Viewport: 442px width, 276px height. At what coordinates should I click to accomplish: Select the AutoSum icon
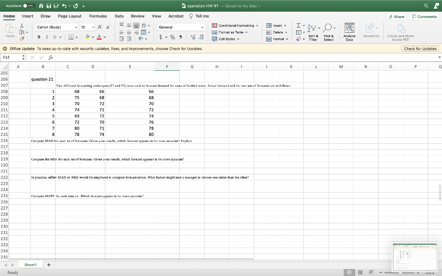(298, 25)
